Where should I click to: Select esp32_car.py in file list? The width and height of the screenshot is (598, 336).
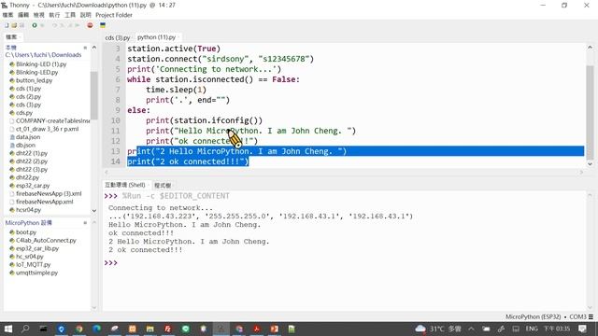(33, 186)
